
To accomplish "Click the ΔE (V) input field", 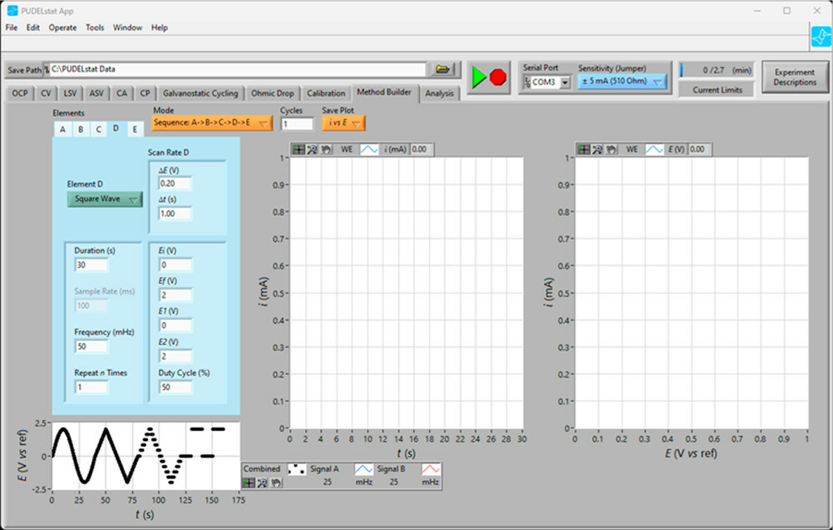I will 175,183.
